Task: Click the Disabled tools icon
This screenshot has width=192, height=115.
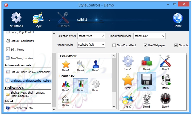Action: point(63,18)
